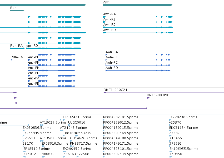Click EST label RP004149171.5prime
Viewport: 224px width, 158px height.
click(x=121, y=144)
